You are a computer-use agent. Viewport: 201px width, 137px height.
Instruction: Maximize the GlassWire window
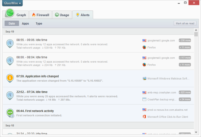pyautogui.click(x=185, y=3)
